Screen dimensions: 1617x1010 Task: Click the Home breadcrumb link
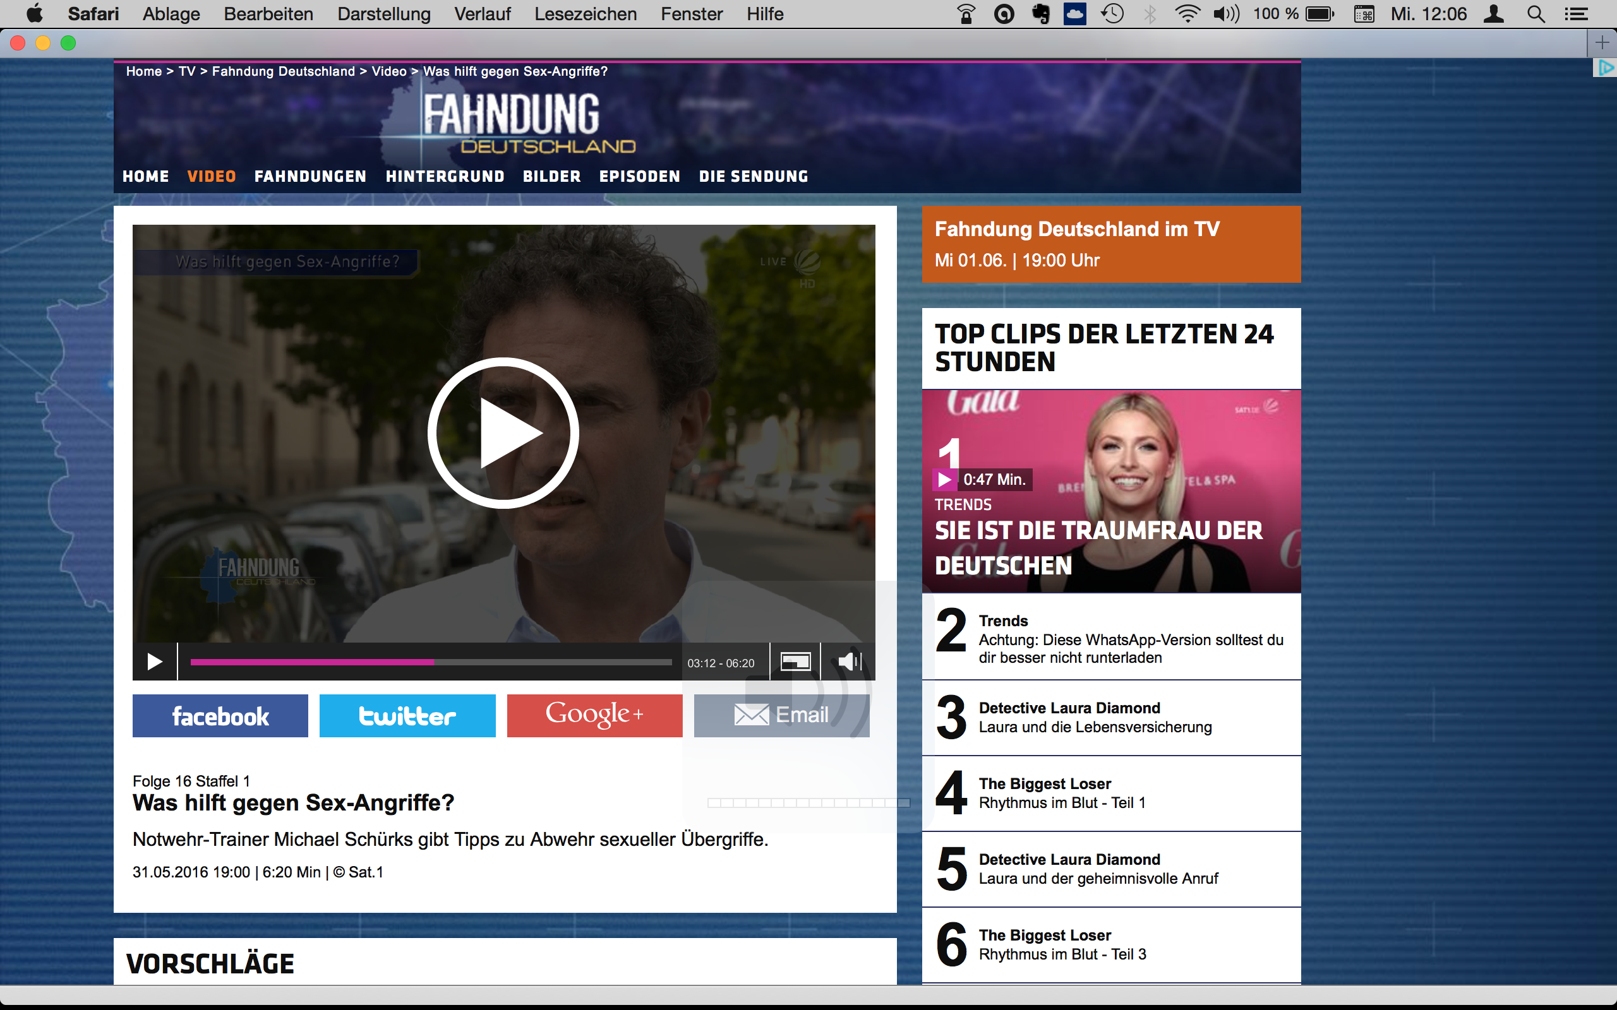point(143,71)
